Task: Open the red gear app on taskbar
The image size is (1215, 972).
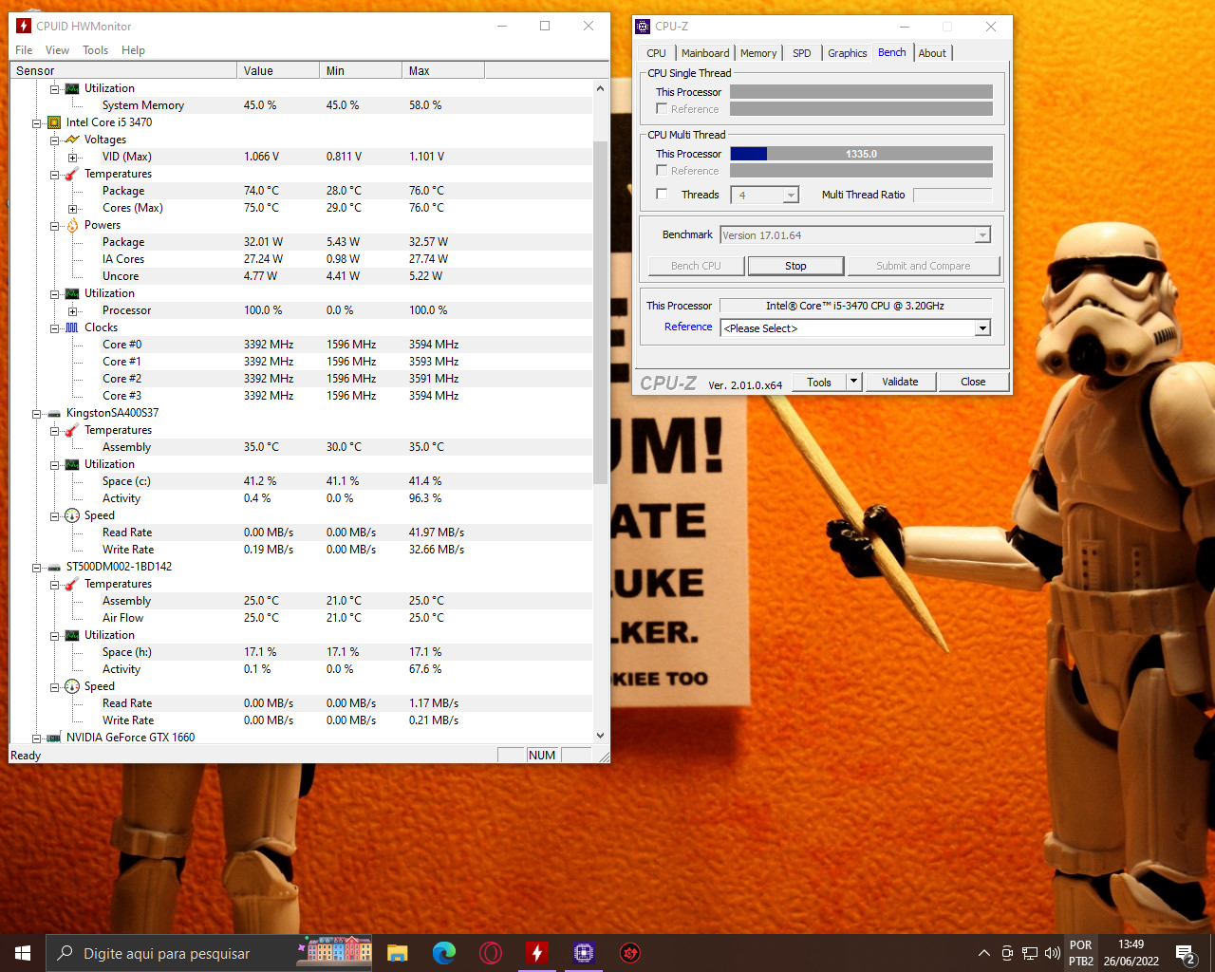Action: tap(630, 953)
